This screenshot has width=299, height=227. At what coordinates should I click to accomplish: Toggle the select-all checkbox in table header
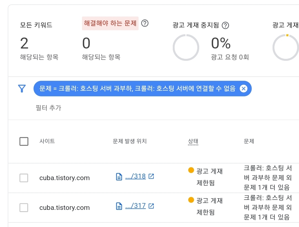24,141
